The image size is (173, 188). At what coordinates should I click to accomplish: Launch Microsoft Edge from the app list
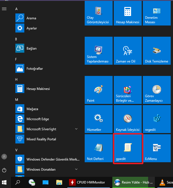(x=48, y=119)
